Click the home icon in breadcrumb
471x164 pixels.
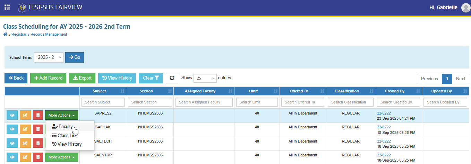[5, 34]
